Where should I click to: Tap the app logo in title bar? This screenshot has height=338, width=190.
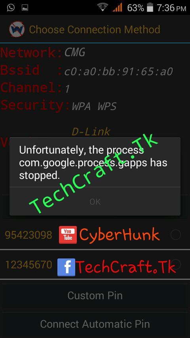tap(17, 29)
